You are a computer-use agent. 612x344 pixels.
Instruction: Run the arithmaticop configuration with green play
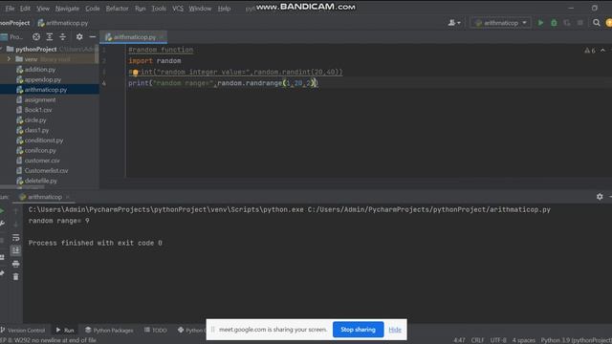click(540, 23)
